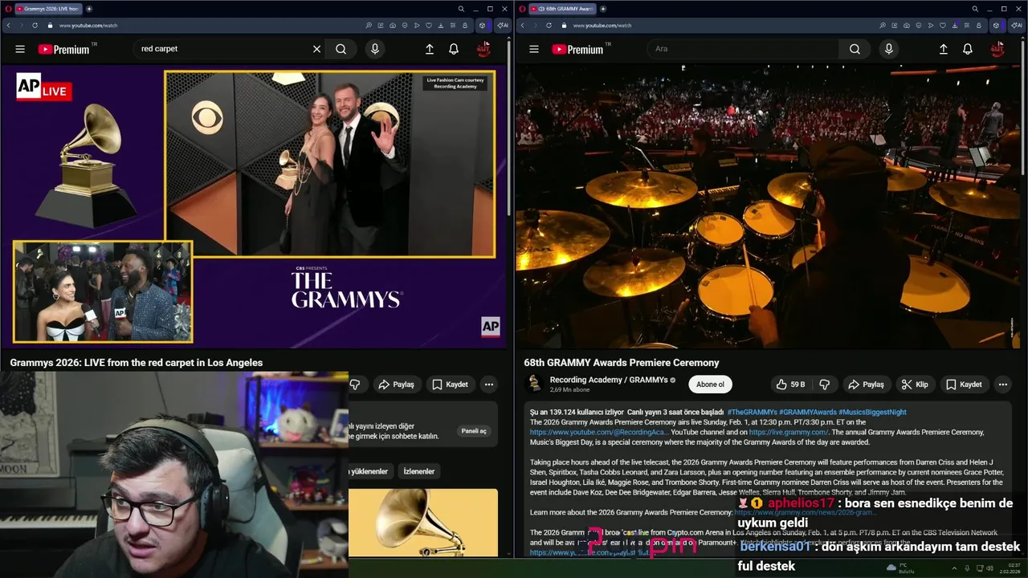1028x578 pixels.
Task: Open account avatar menu in right window
Action: tap(997, 49)
